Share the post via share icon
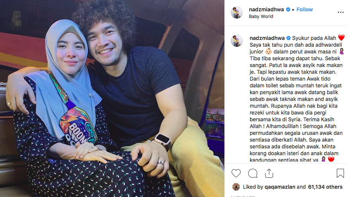This screenshot has height=197, width=347. [269, 173]
